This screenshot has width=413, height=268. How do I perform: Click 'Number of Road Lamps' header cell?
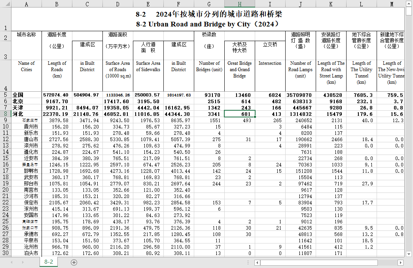[301, 76]
